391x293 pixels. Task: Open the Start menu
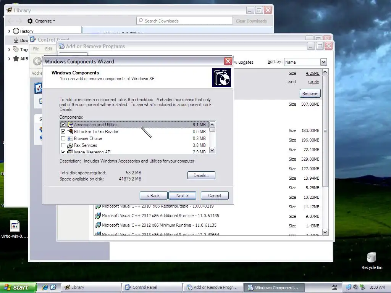(18, 287)
